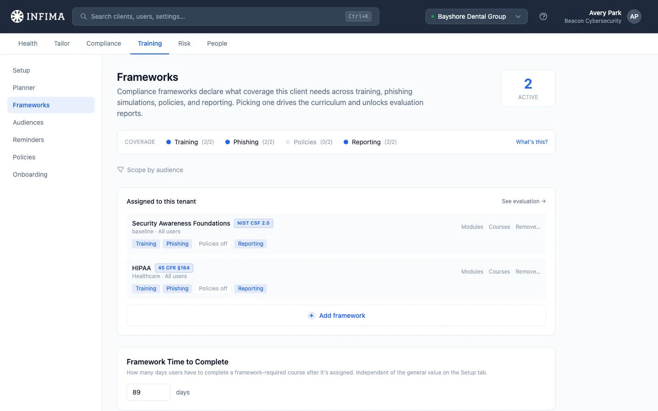658x411 pixels.
Task: Click the 45 CFR §164 badge
Action: [x=174, y=268]
